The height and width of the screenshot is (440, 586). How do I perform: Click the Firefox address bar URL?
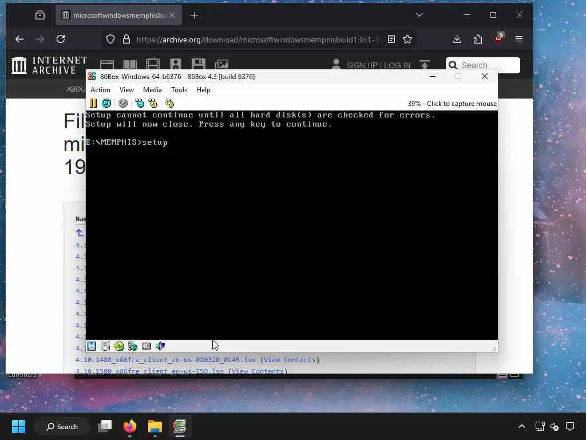[257, 40]
